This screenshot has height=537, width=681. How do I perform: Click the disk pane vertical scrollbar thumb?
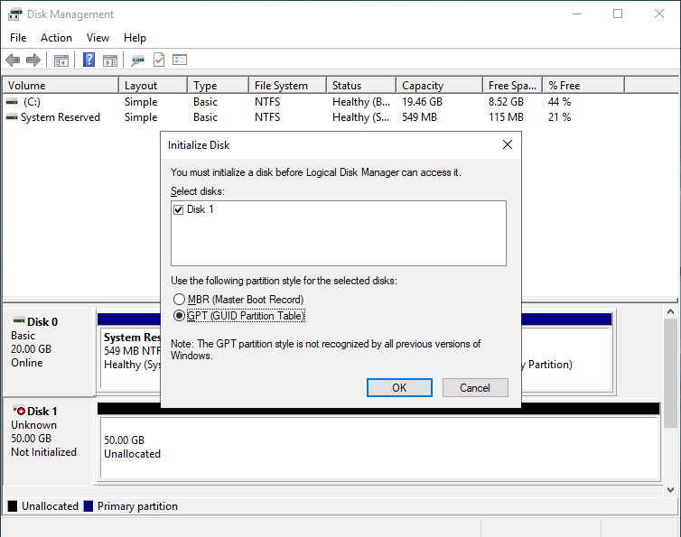point(670,373)
